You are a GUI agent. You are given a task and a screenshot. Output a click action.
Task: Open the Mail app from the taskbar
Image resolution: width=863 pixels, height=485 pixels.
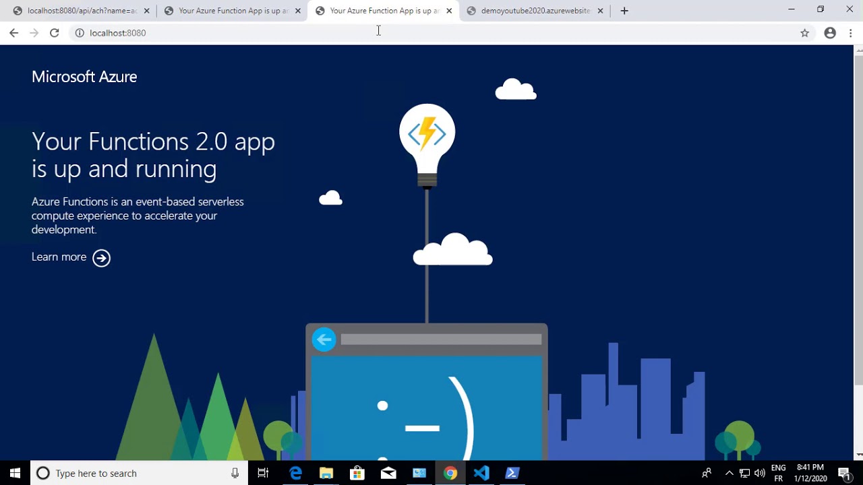[388, 473]
